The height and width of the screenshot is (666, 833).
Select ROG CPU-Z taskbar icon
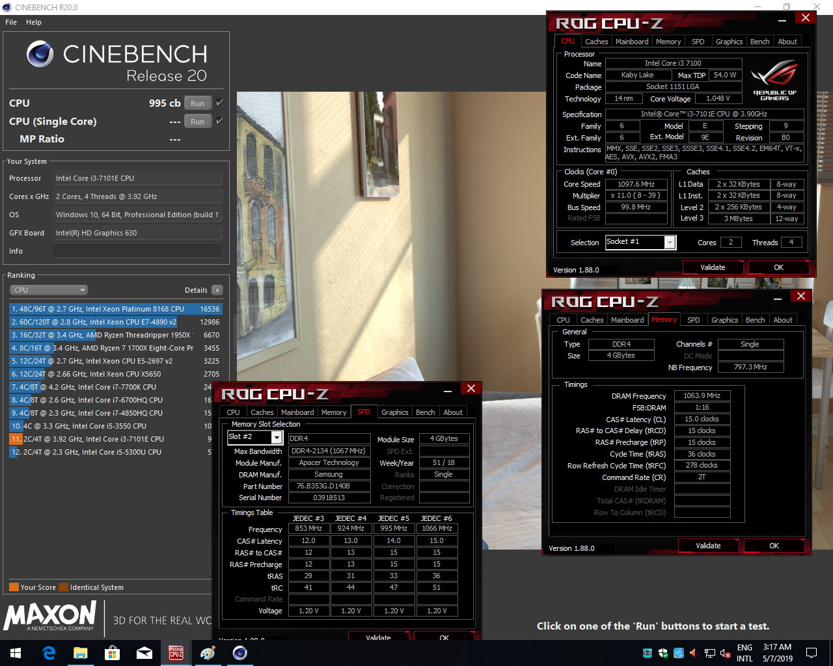click(176, 652)
